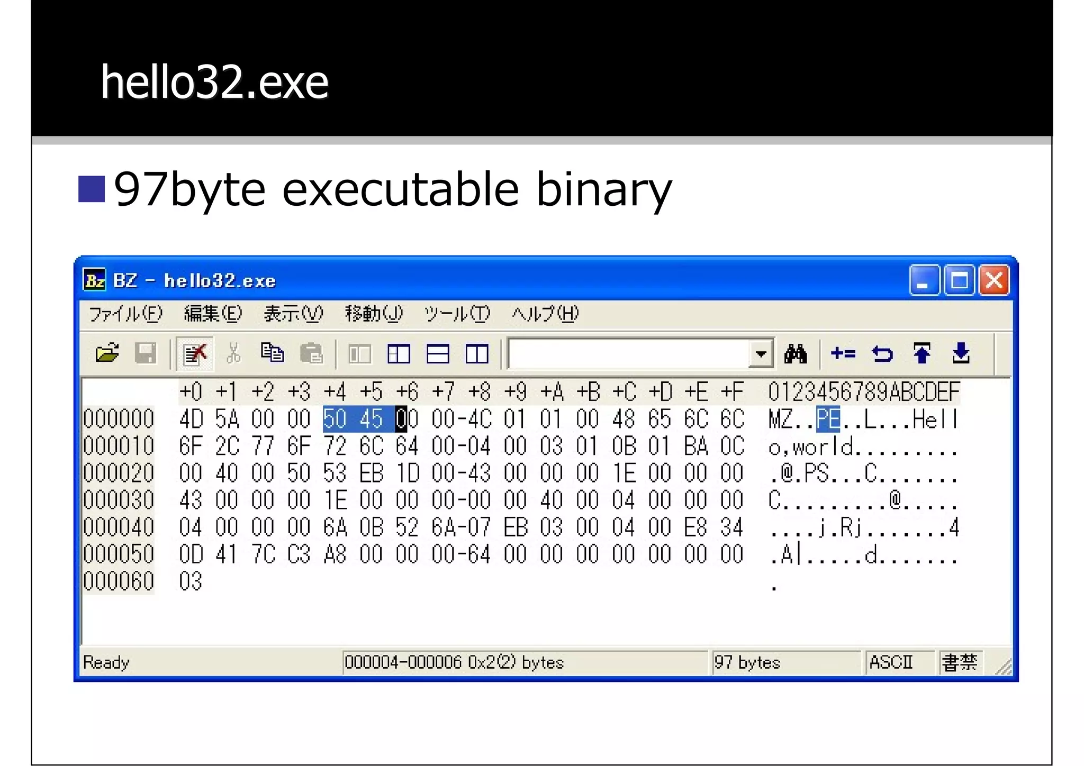Click byte 4C in row 000000

(480, 419)
